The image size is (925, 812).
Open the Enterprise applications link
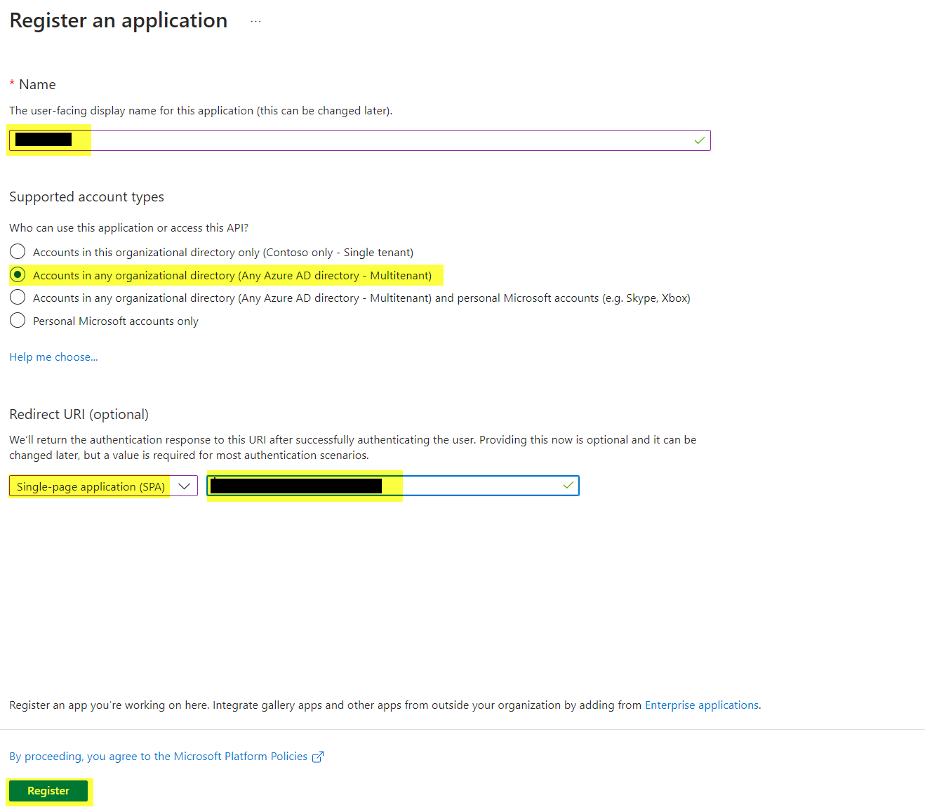(702, 705)
